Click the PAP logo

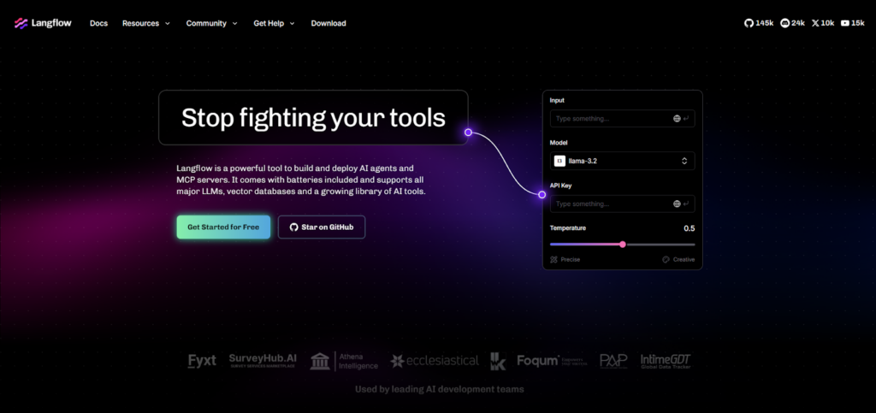tap(613, 361)
